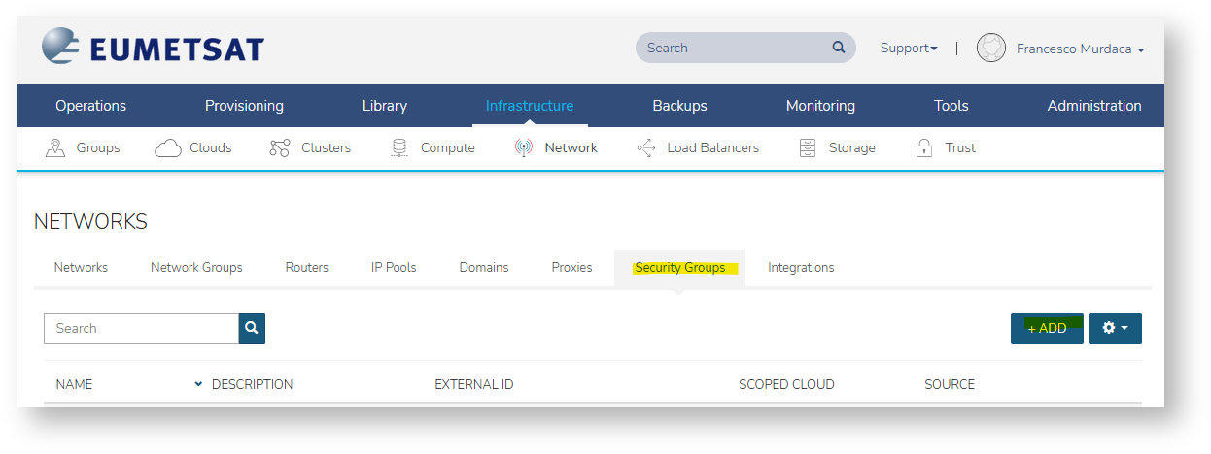Open the Load Balancers icon
The image size is (1211, 454).
click(645, 148)
